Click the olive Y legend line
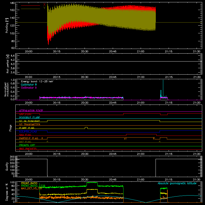Viewport: 205px width, 205px height. pyautogui.click(x=30, y=9)
